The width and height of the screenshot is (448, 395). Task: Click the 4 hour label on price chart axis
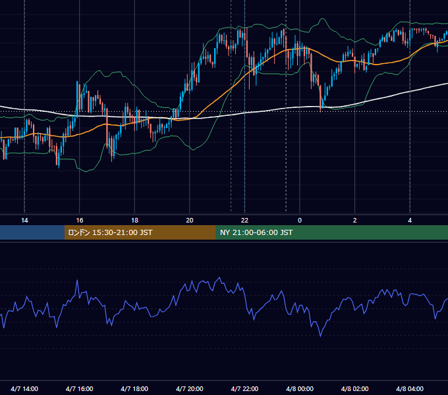pos(410,221)
